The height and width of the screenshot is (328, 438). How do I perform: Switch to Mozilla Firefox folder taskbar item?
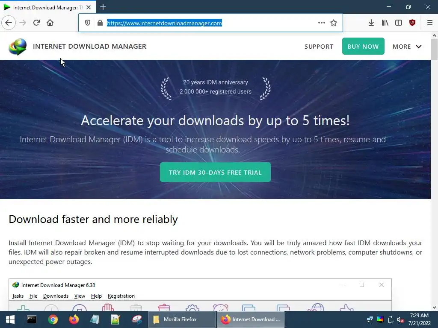pos(181,319)
